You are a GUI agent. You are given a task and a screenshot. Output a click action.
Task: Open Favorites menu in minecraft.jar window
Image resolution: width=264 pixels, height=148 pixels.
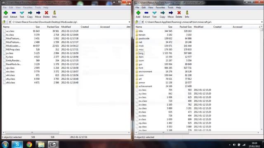(x=160, y=7)
